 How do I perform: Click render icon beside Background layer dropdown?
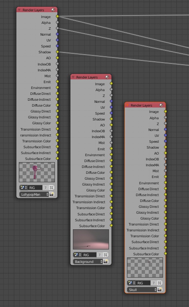[x=105, y=261]
